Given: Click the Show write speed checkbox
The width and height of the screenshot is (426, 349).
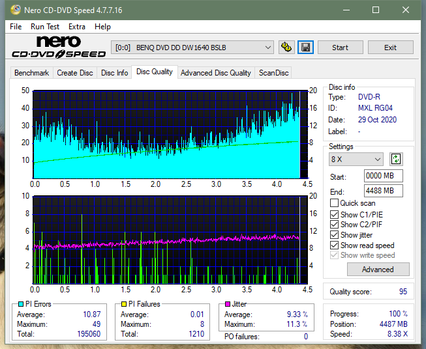Looking at the screenshot, I should (334, 255).
